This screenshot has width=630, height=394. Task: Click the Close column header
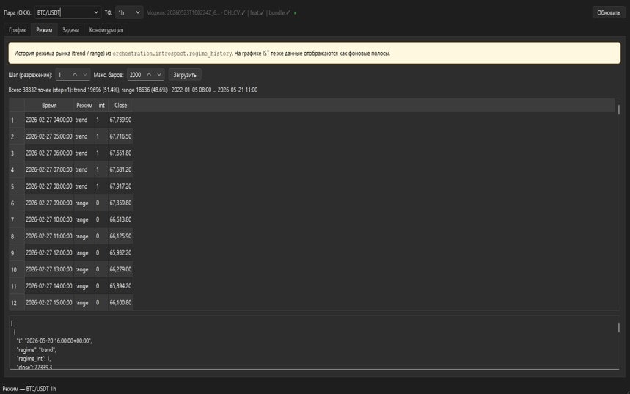pyautogui.click(x=120, y=106)
